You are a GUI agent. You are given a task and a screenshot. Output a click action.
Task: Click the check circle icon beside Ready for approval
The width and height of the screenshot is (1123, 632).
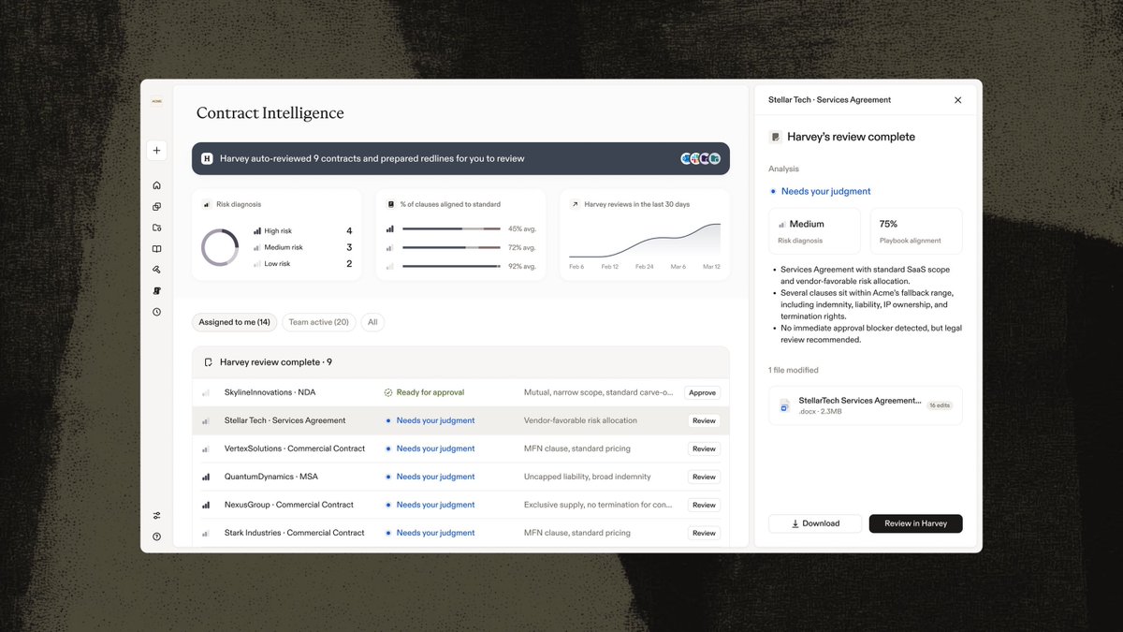pyautogui.click(x=388, y=393)
